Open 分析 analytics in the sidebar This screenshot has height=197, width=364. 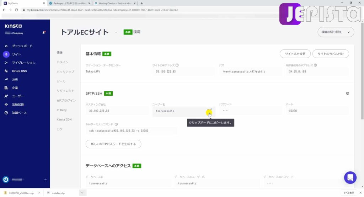[15, 79]
